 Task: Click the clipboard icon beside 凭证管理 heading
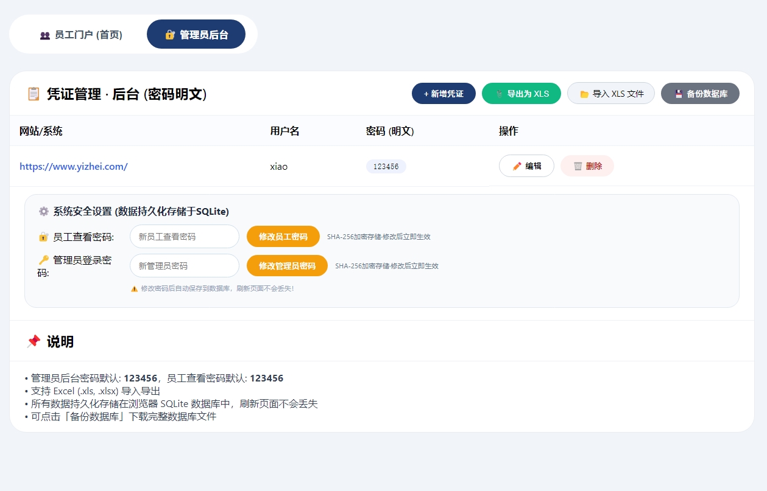pyautogui.click(x=34, y=94)
